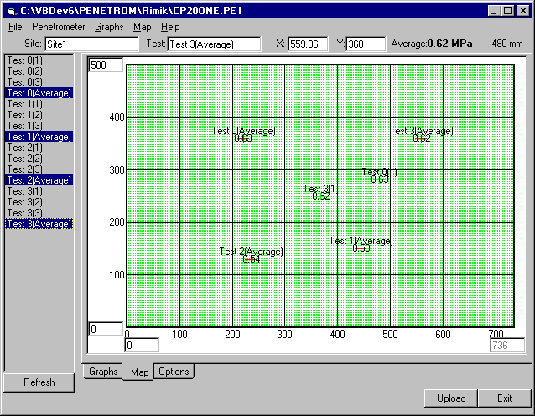Open the Penetrometer menu
The height and width of the screenshot is (416, 535).
tap(58, 27)
